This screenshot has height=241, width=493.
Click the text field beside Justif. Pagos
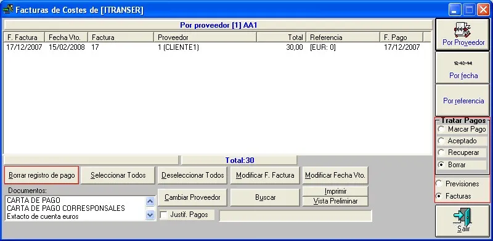[x=296, y=216]
